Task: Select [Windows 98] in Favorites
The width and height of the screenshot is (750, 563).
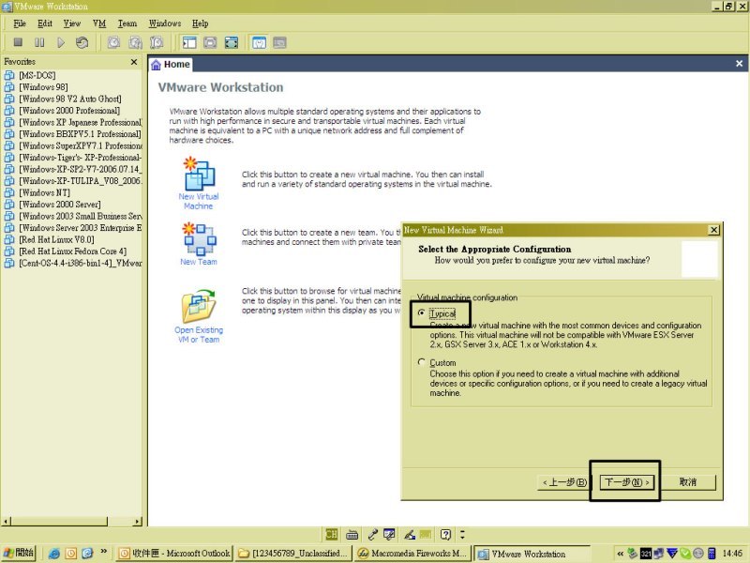Action: tap(43, 87)
